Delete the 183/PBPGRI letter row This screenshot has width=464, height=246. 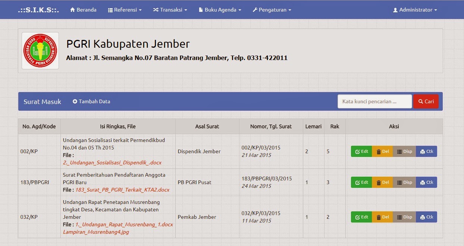tap(382, 182)
